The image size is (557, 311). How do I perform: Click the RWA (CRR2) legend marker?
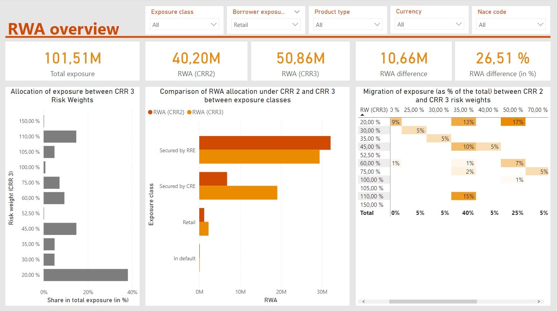(150, 112)
